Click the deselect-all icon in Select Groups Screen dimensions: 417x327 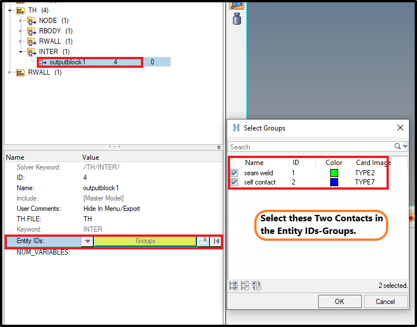(x=245, y=286)
